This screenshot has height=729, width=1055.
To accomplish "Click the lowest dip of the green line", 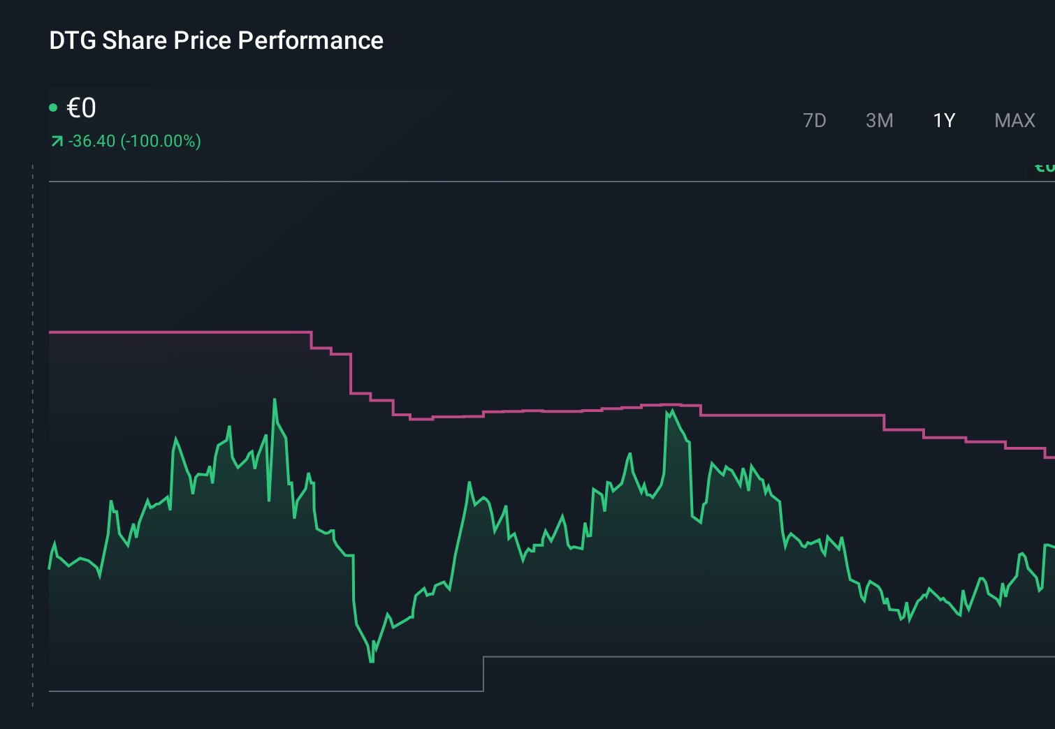I will point(370,661).
